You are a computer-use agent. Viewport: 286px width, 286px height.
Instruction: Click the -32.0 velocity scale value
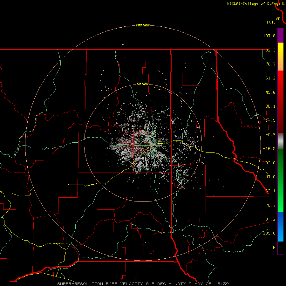pos(269,163)
